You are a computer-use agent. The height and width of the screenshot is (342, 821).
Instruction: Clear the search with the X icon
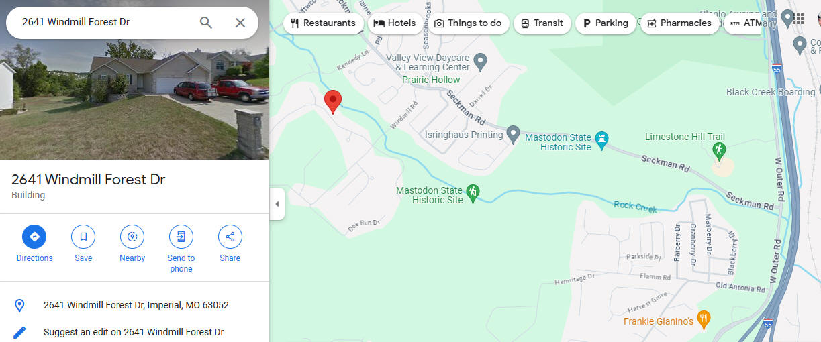240,23
